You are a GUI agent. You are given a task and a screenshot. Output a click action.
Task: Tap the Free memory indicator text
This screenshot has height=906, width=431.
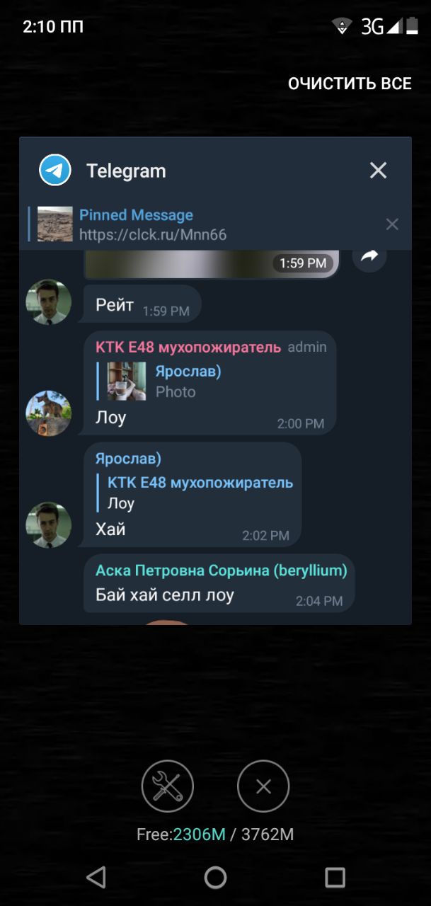[x=215, y=835]
